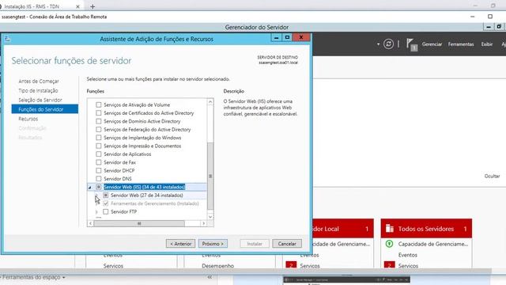
Task: Click the vertical scrollbar thumb of roles list
Action: [x=210, y=176]
